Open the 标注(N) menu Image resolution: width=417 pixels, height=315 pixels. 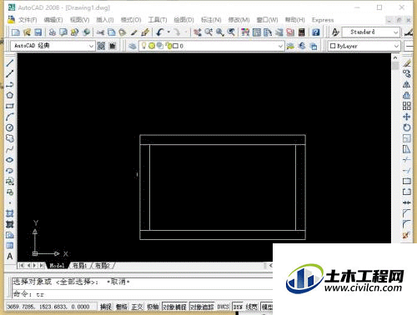point(211,20)
